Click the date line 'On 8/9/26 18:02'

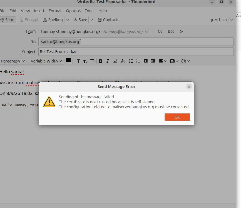[x=17, y=93]
